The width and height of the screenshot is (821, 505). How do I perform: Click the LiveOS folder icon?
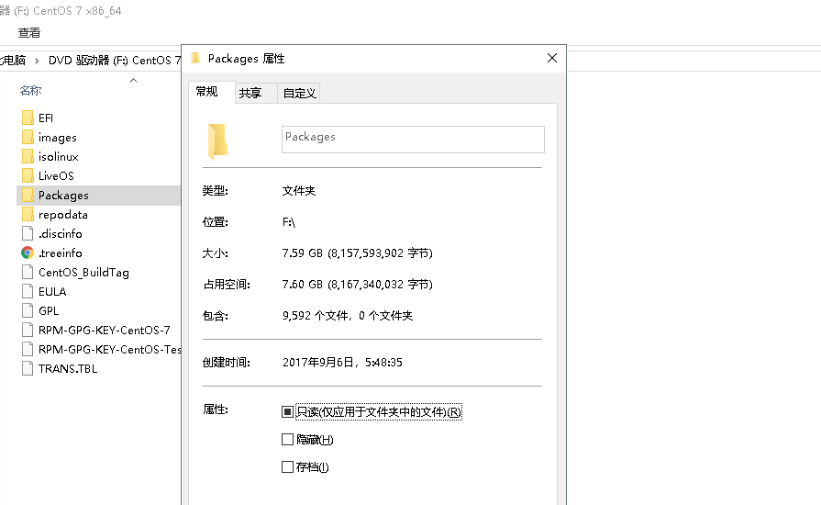(28, 176)
